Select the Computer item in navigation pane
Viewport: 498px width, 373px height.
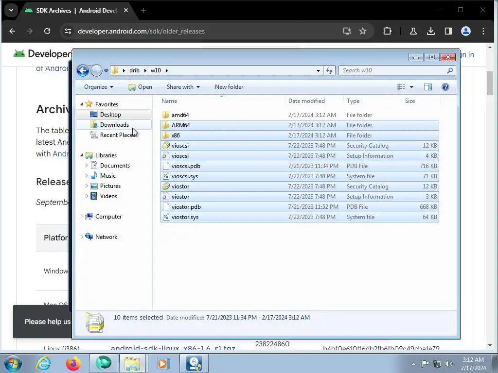[108, 216]
